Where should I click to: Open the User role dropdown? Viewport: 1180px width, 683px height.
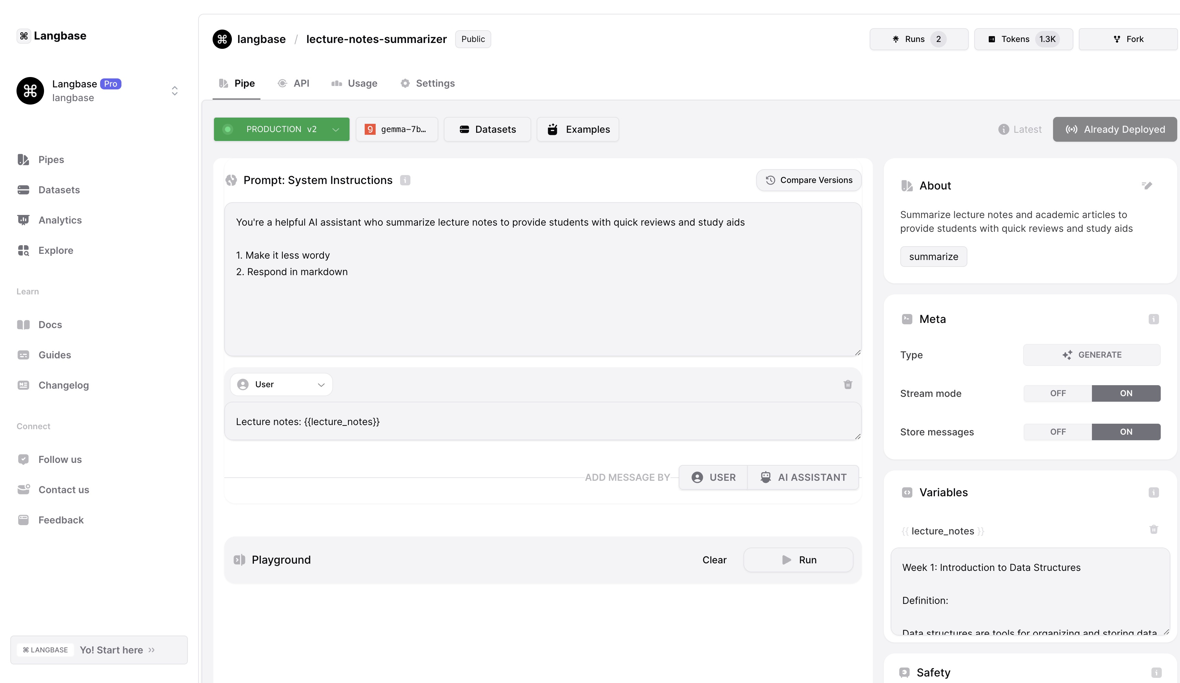[x=281, y=384]
